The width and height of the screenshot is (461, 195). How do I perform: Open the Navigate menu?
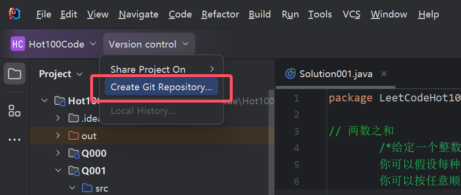click(x=138, y=14)
